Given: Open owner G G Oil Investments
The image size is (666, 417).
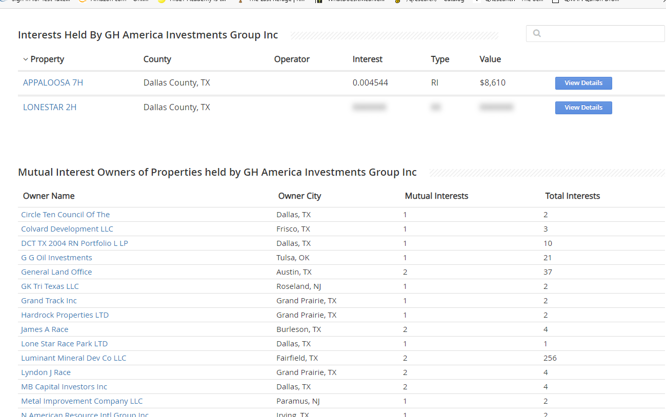Looking at the screenshot, I should coord(56,257).
